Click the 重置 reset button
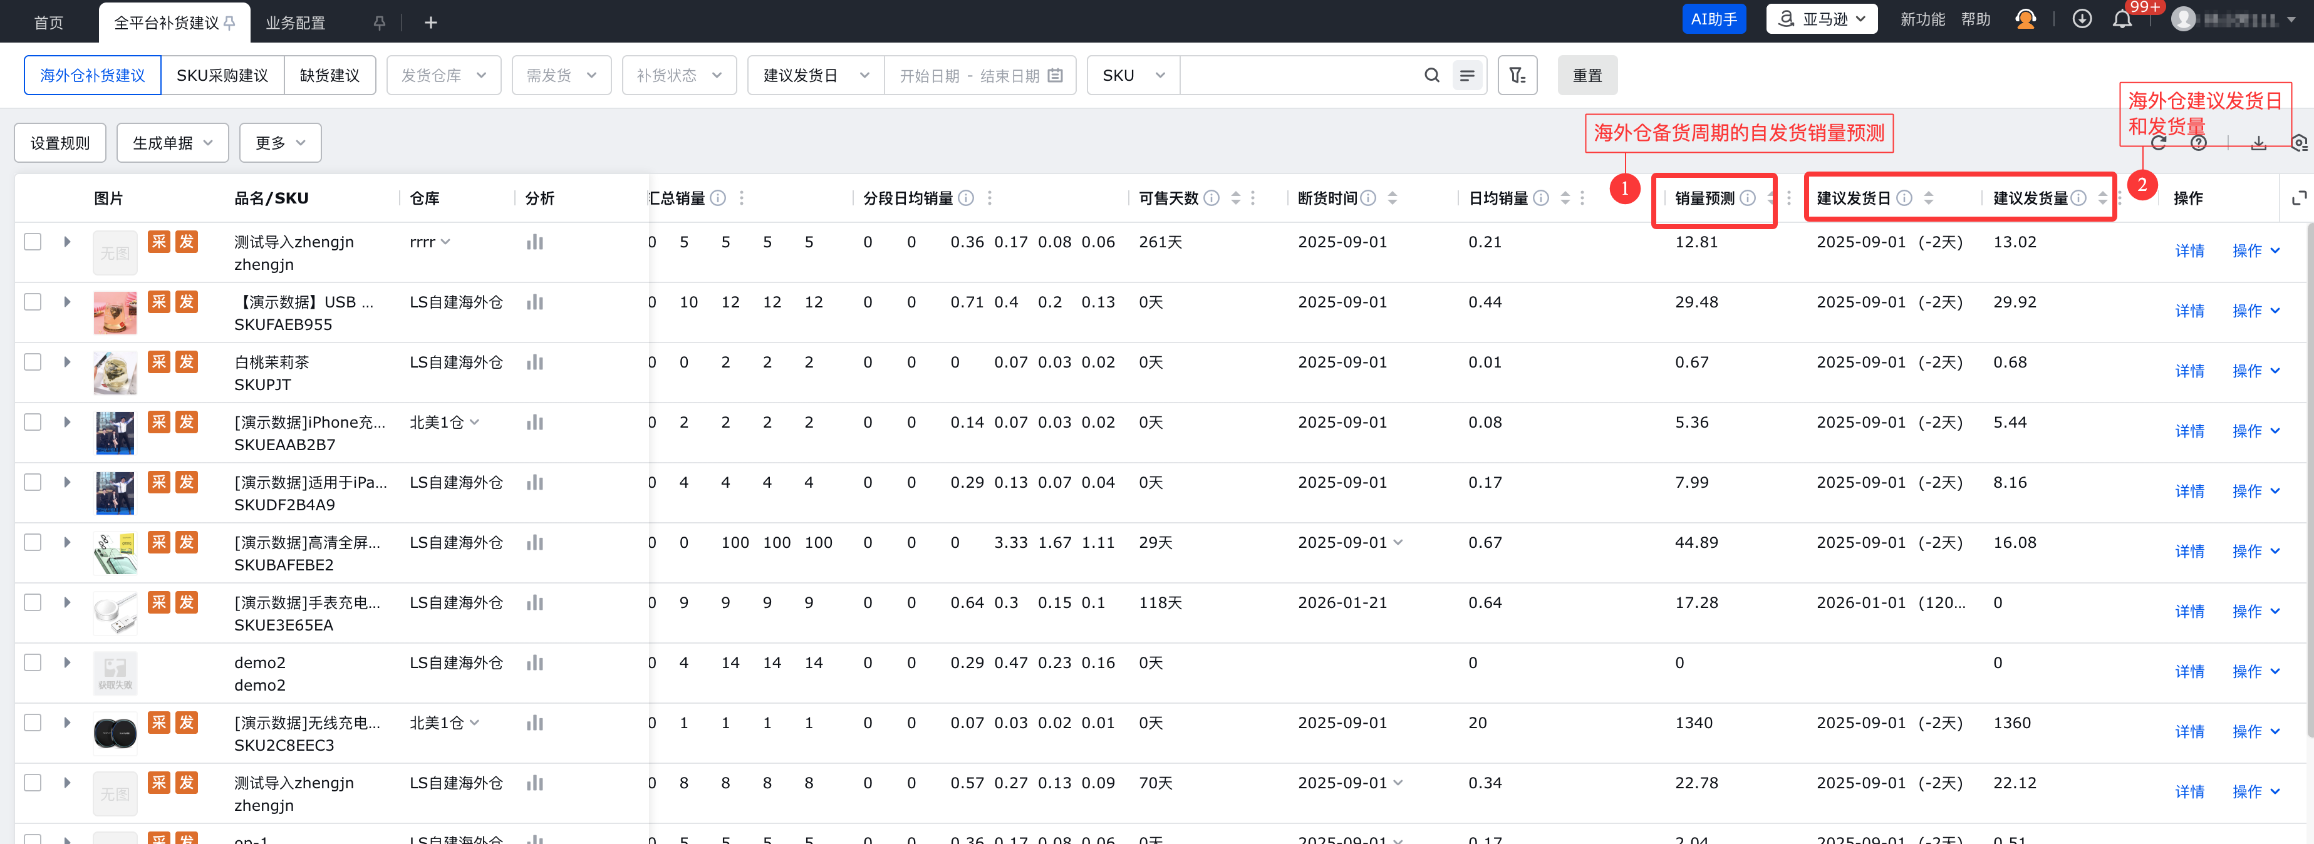 click(x=1586, y=75)
